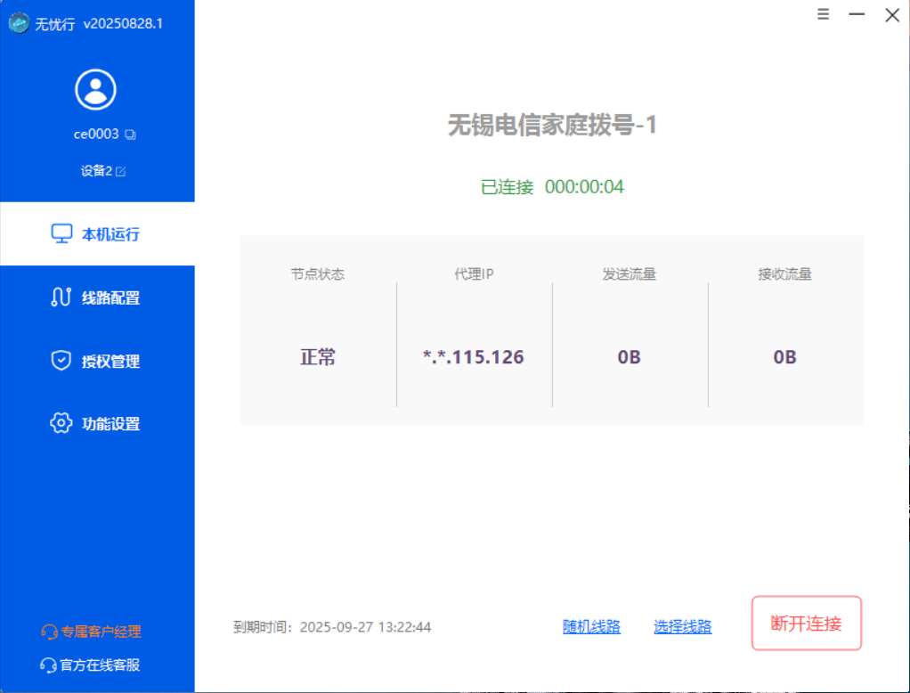Click the 到期时间 expiry date text
910x693 pixels.
tap(332, 627)
